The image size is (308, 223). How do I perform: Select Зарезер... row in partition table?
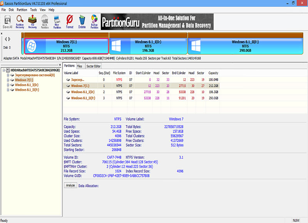click(141, 80)
